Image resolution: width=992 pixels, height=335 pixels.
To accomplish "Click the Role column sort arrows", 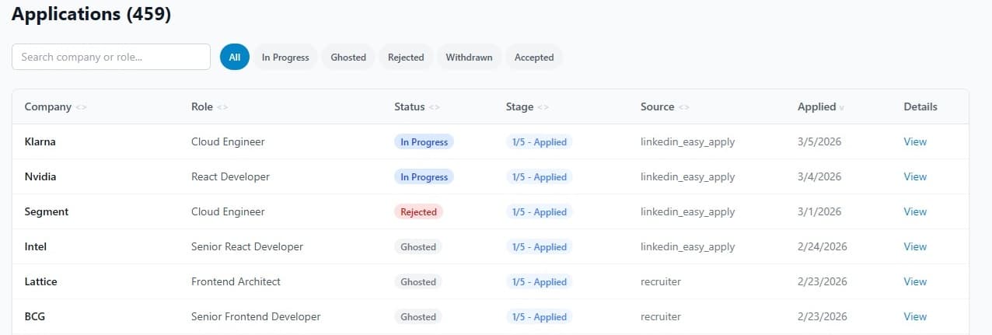I will pos(223,107).
